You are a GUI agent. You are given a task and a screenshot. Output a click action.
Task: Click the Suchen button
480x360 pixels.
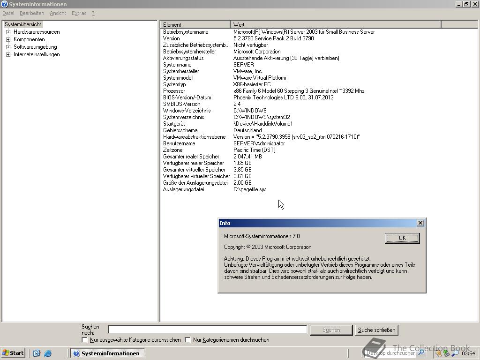[331, 330]
